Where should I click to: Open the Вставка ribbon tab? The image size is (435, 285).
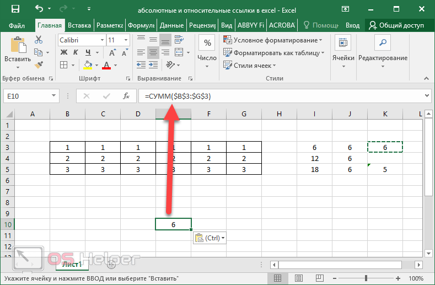79,25
